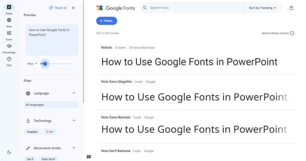The image size is (306, 161).
Task: Toggle the Serif filter chip
Action: click(30, 159)
